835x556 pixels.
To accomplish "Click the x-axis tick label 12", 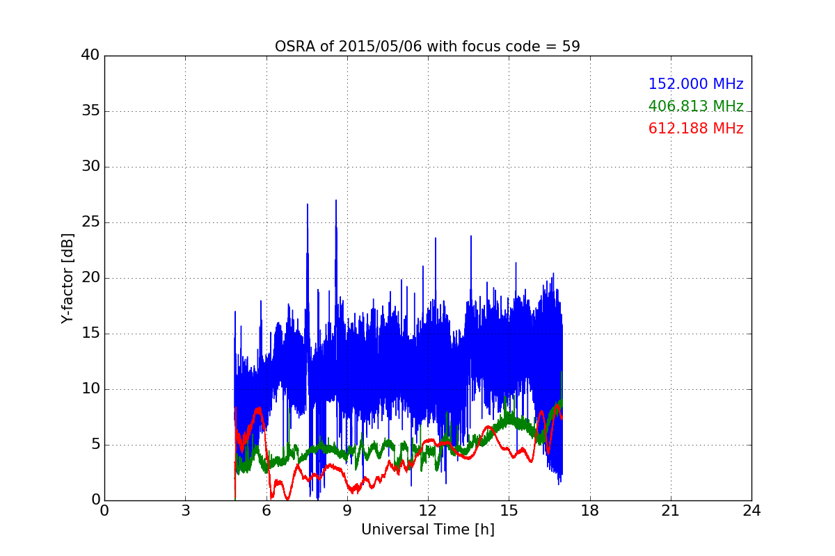I will tap(428, 511).
